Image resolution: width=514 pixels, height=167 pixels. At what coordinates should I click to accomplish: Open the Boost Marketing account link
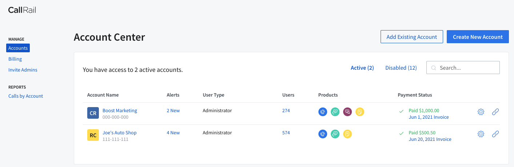[120, 110]
